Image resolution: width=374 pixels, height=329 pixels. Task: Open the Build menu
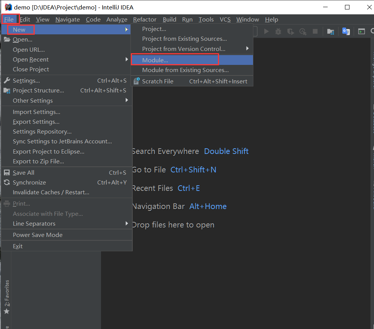170,19
